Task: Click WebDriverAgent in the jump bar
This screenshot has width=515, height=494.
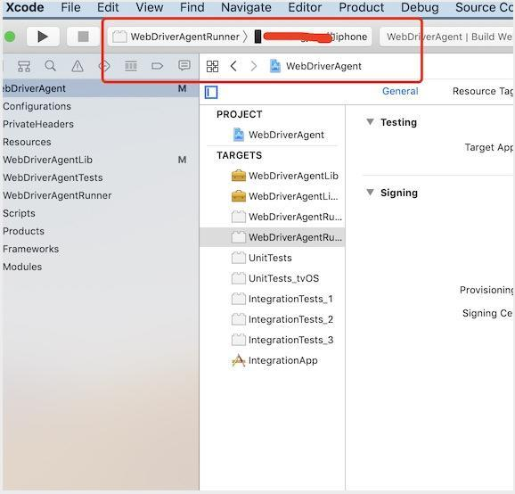Action: click(316, 66)
